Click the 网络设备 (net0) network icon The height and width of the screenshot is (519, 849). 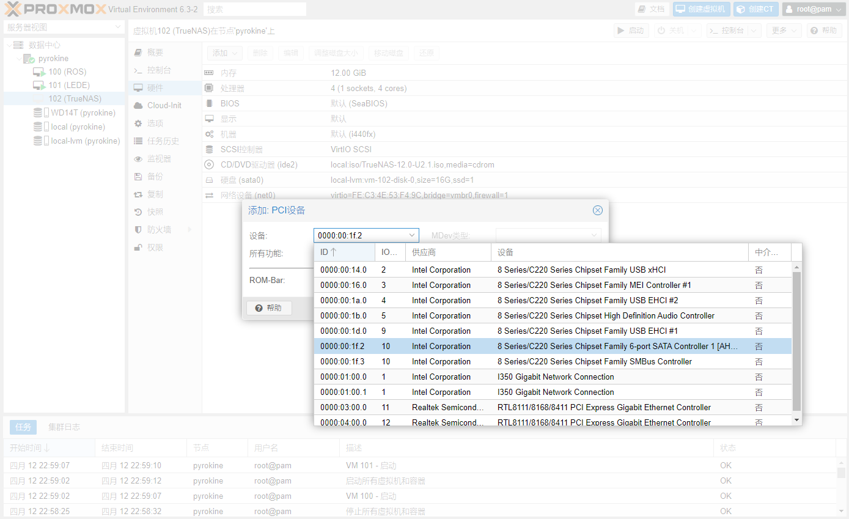point(209,195)
